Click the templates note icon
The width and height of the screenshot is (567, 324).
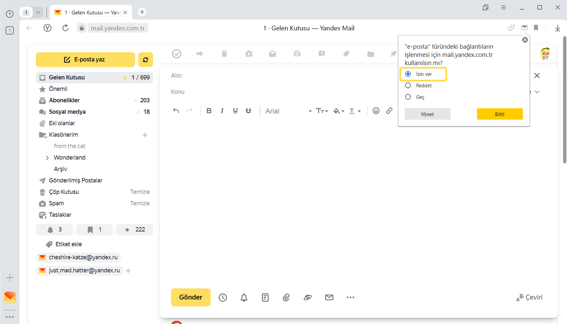[x=265, y=298]
